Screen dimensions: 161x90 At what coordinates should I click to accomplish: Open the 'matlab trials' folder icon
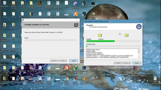[x=13, y=58]
